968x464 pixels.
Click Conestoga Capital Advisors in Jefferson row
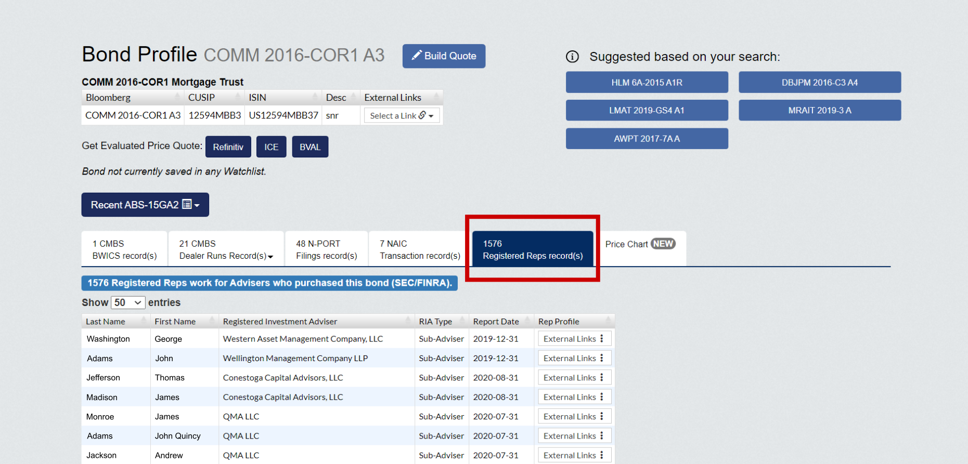(283, 378)
